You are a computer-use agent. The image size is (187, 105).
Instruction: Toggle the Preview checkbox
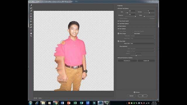click(x=134, y=92)
